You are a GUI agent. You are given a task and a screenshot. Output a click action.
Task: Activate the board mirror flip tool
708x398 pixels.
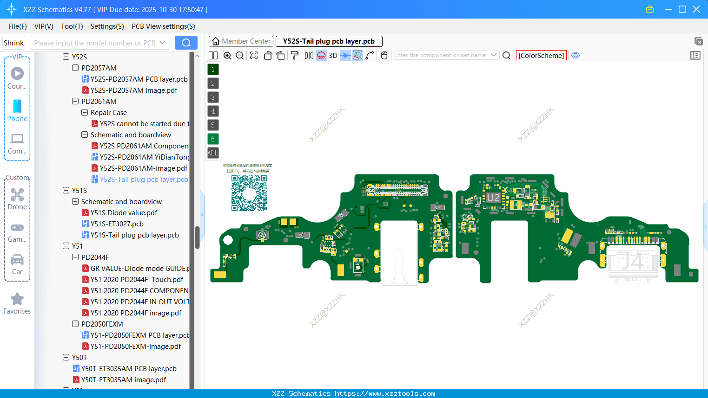(308, 55)
